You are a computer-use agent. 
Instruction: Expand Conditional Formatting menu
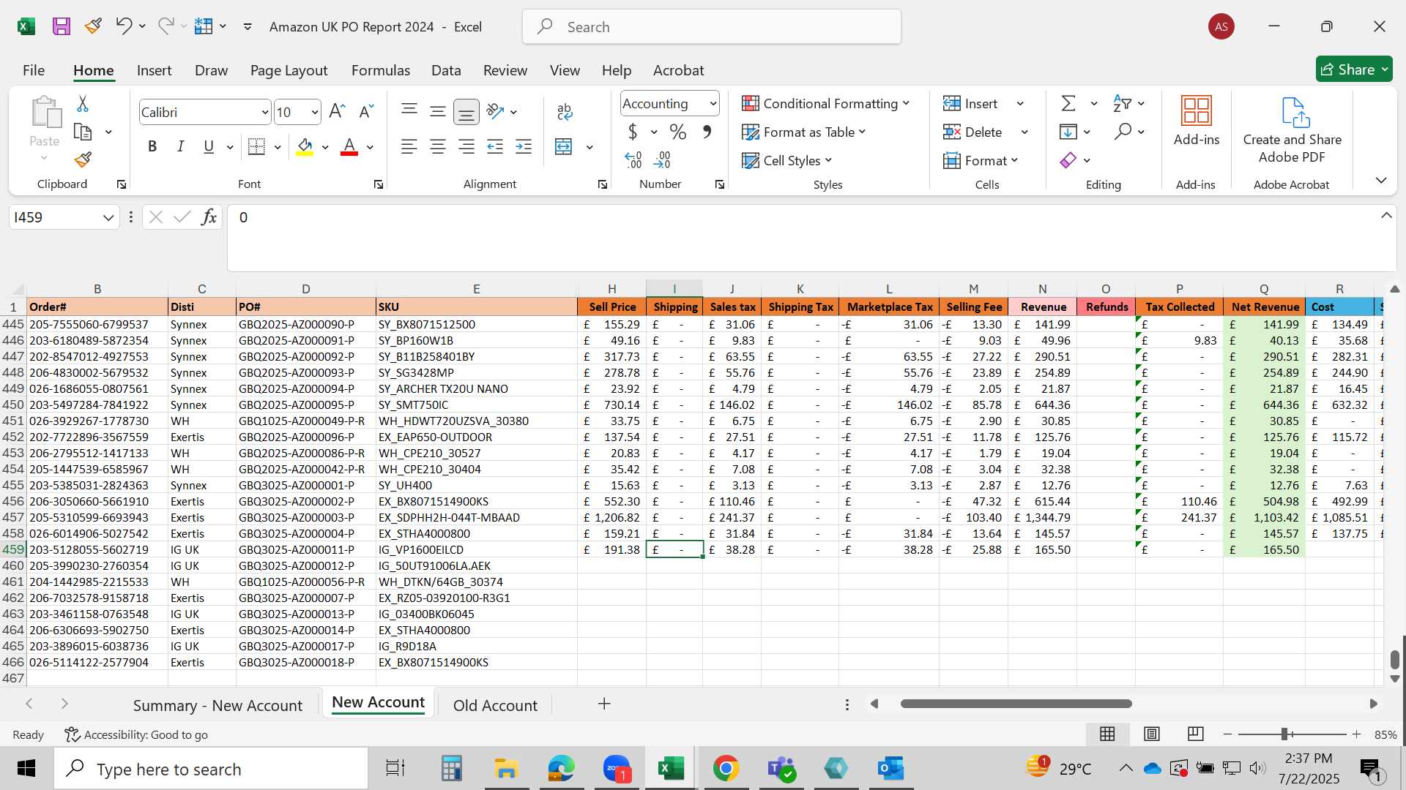[x=826, y=103]
